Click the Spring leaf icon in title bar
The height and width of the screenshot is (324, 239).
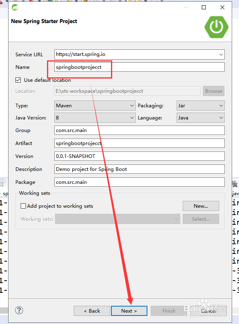point(15,7)
